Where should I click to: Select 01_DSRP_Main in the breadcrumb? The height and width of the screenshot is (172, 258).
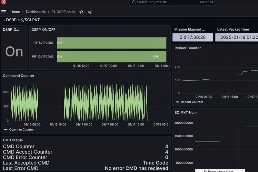[x=63, y=12]
